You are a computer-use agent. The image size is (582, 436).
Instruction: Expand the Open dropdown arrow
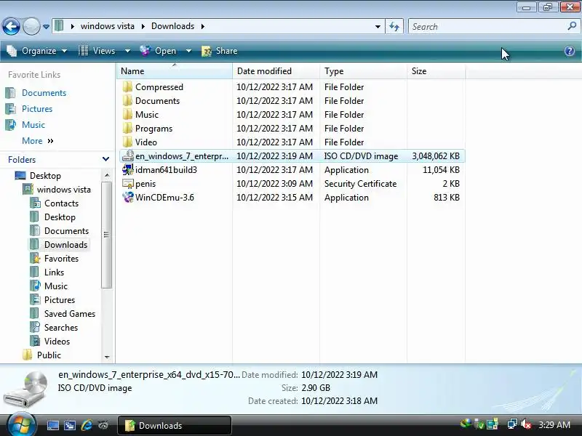point(188,51)
